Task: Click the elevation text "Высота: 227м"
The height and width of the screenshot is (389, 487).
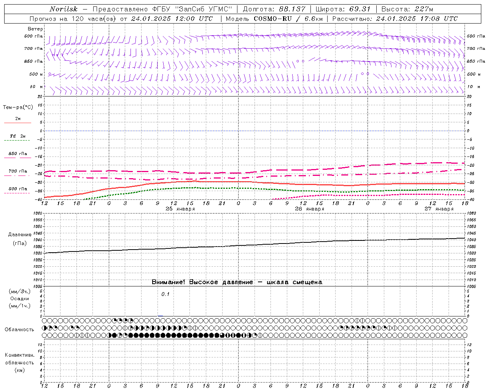Action: (407, 9)
